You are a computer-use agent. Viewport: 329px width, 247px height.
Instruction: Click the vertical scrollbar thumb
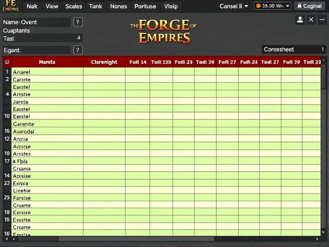pos(323,76)
